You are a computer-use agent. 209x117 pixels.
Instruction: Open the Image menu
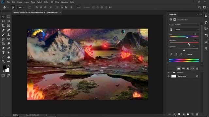(20, 2)
